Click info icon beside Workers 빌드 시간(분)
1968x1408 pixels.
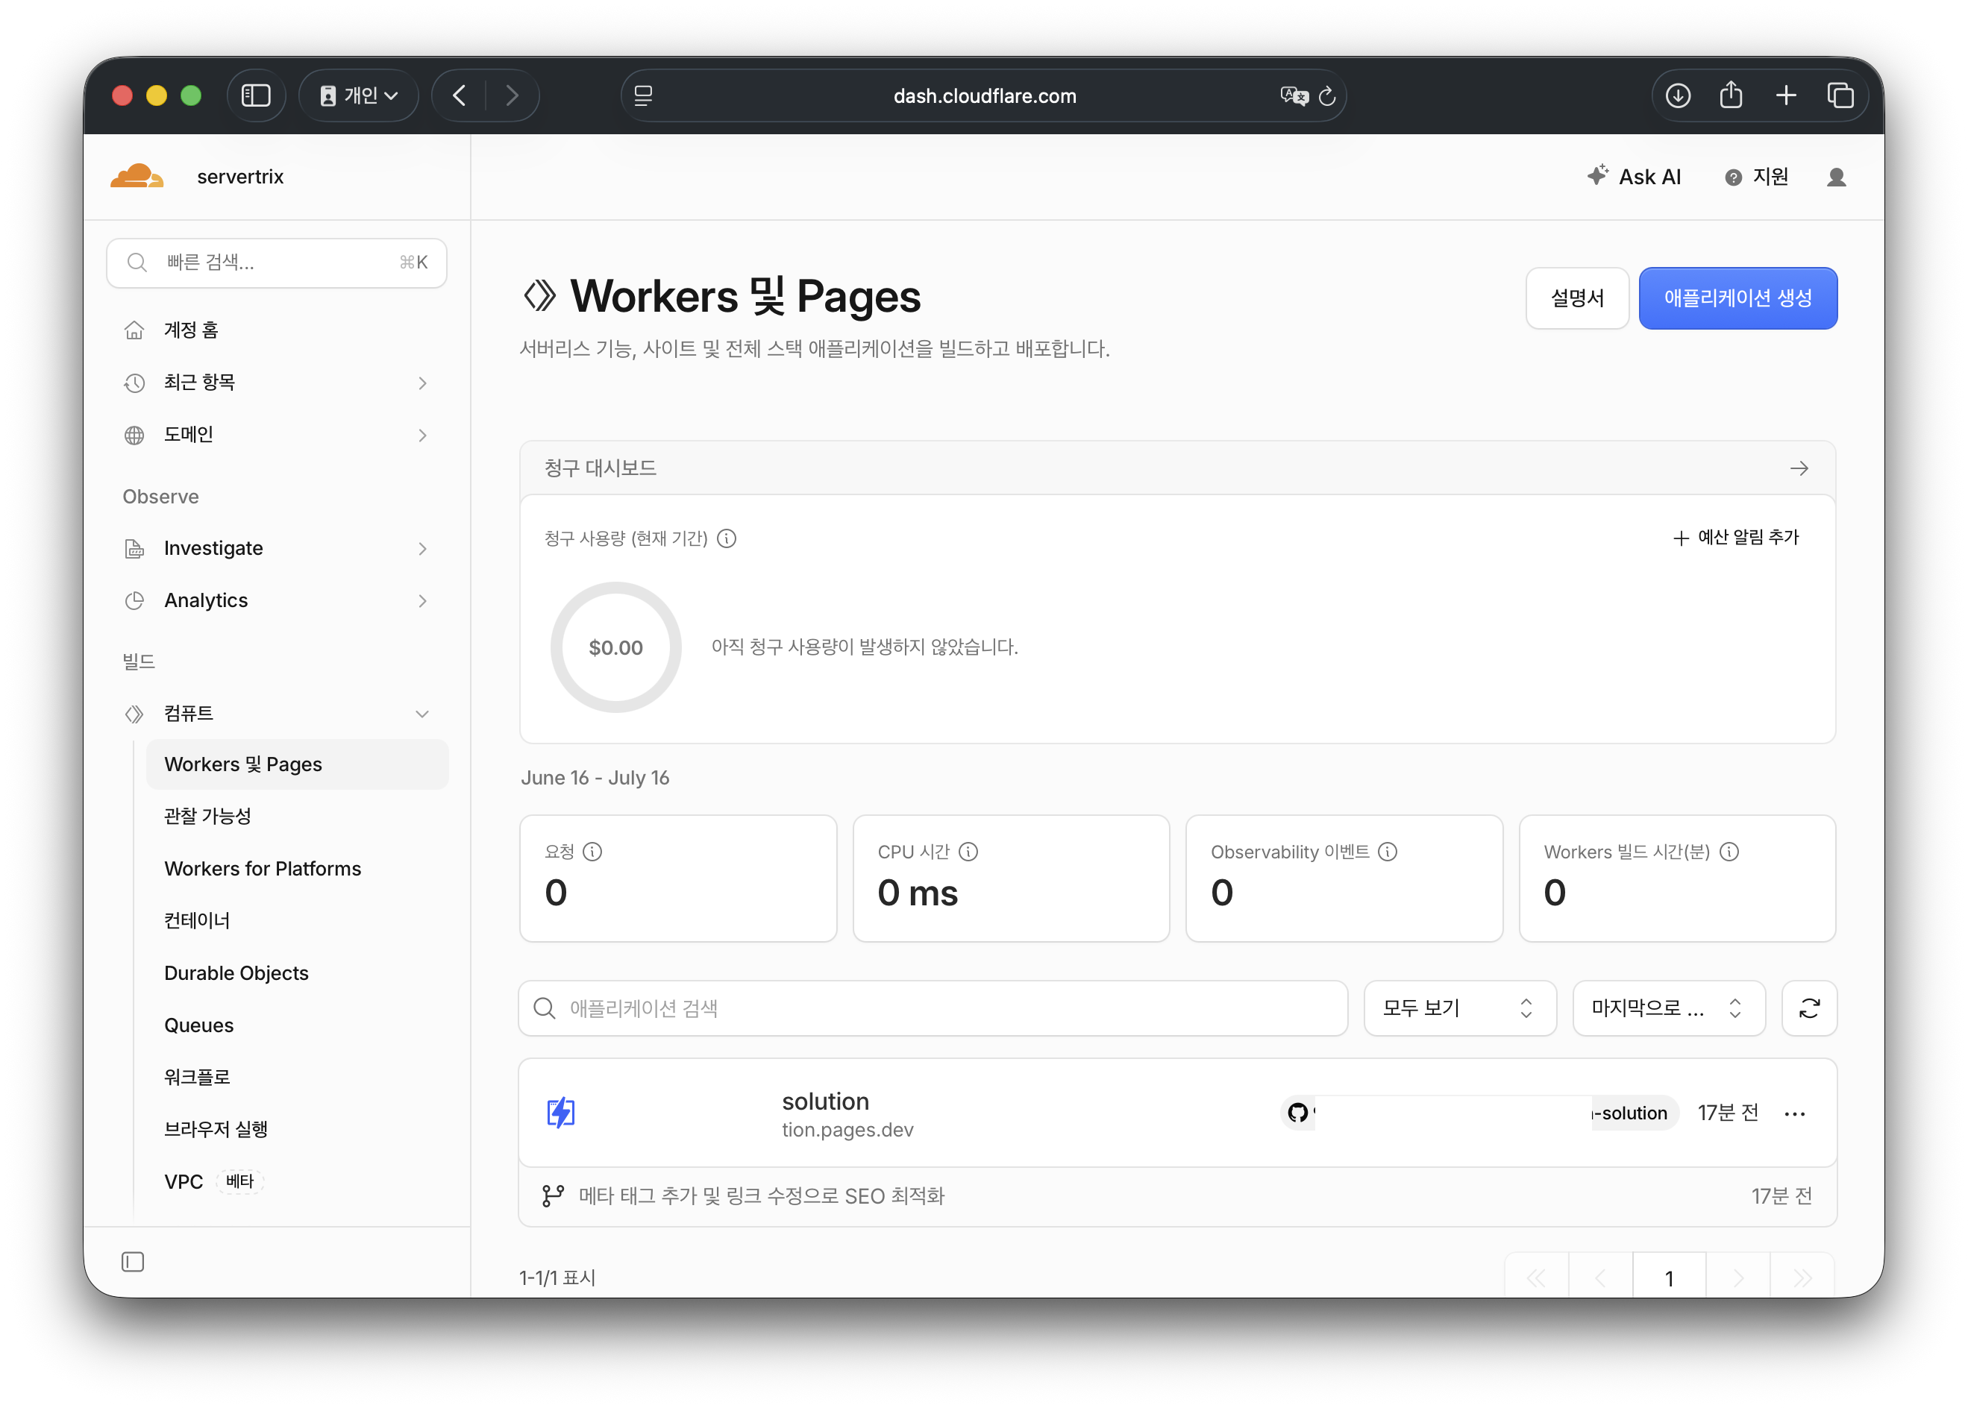[1729, 852]
